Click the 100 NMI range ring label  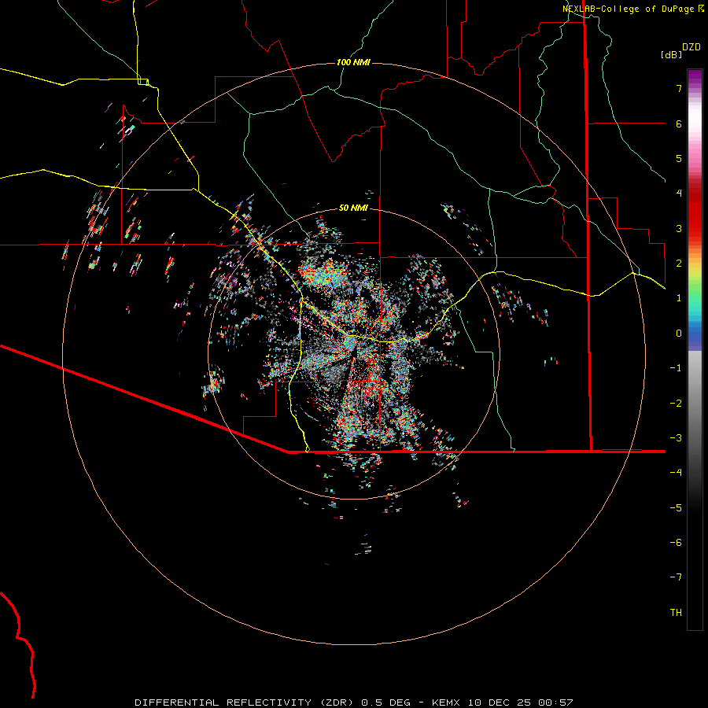coord(353,62)
